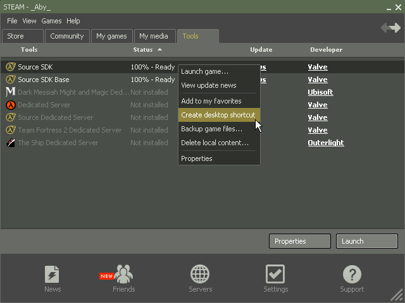Image resolution: width=405 pixels, height=303 pixels.
Task: Click the Launch button
Action: 367,241
